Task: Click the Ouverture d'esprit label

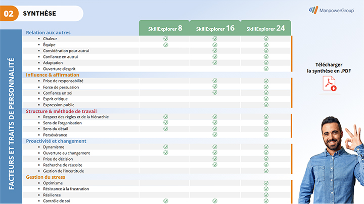Action: 59,69
